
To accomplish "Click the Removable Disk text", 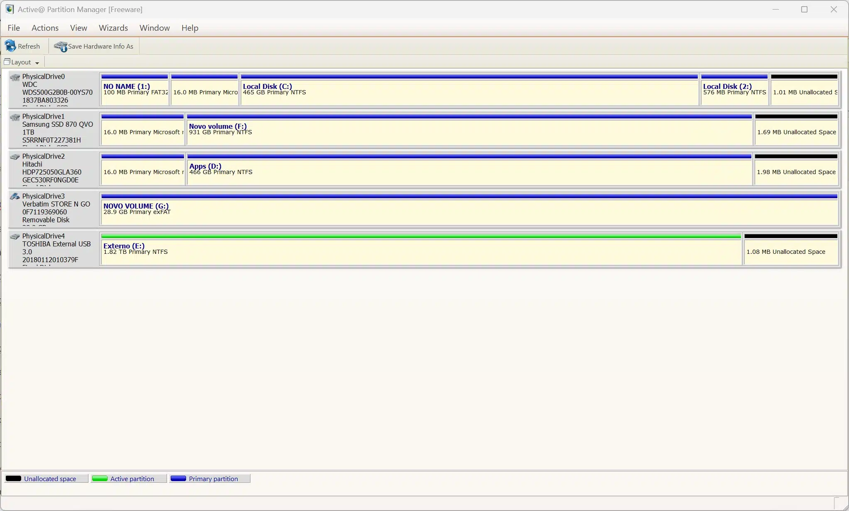I will coord(46,220).
